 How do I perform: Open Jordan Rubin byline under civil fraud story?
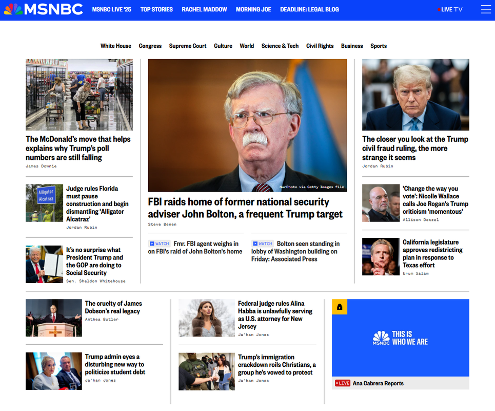click(x=378, y=166)
